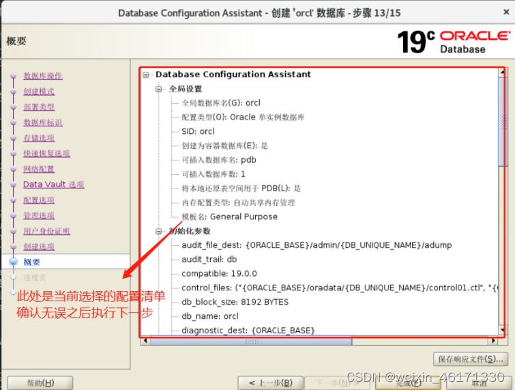The height and width of the screenshot is (390, 515).
Task: Click the 概要 step bullet icon
Action: tap(13, 262)
